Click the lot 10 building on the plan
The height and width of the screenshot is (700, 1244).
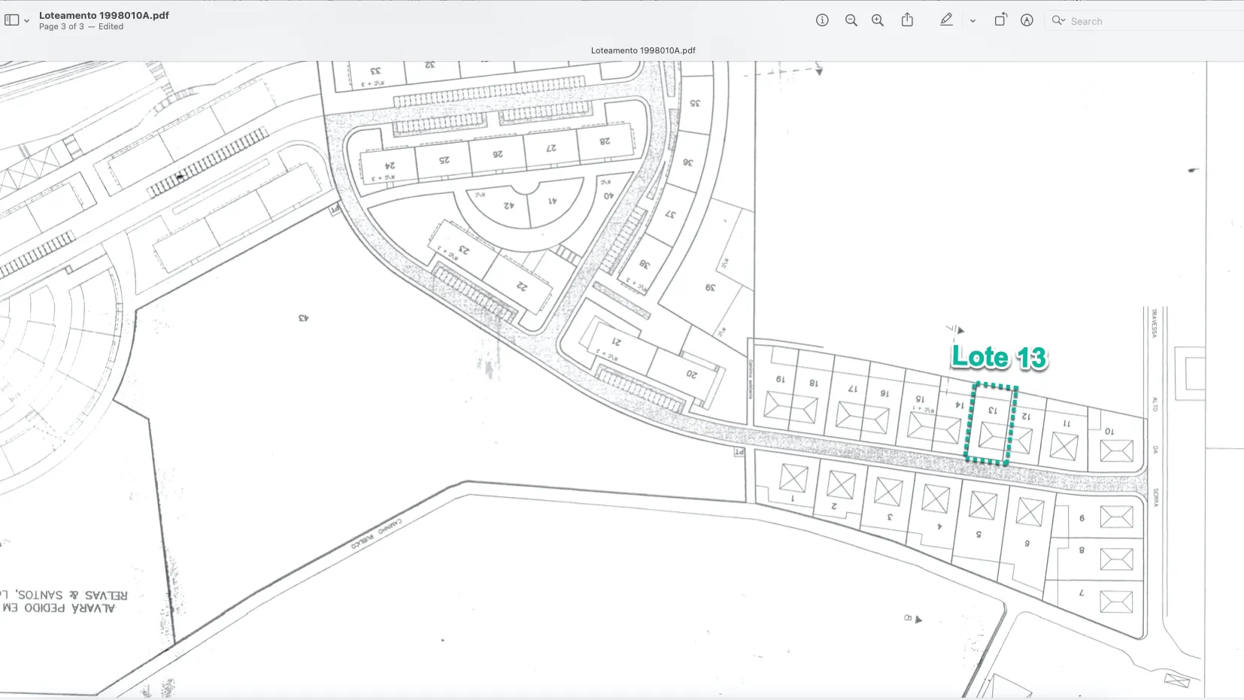[x=1116, y=451]
